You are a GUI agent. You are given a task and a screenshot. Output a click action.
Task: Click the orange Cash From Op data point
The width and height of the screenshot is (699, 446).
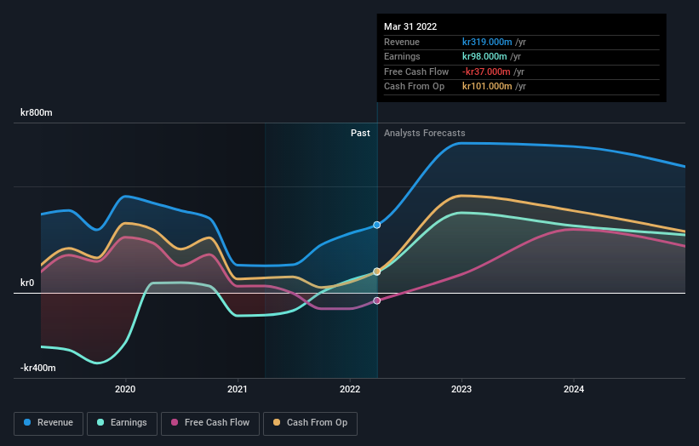376,272
